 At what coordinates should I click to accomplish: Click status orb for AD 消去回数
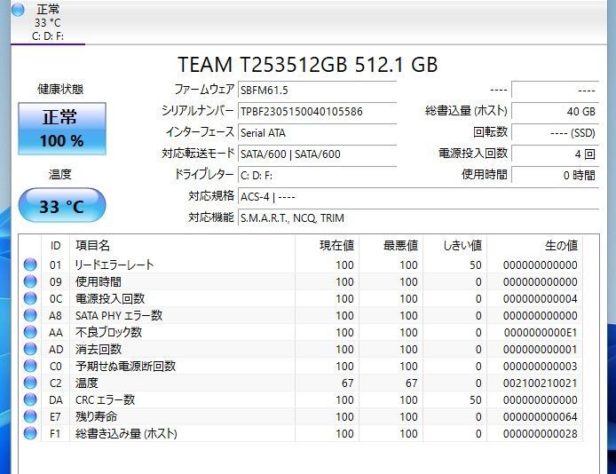point(30,349)
